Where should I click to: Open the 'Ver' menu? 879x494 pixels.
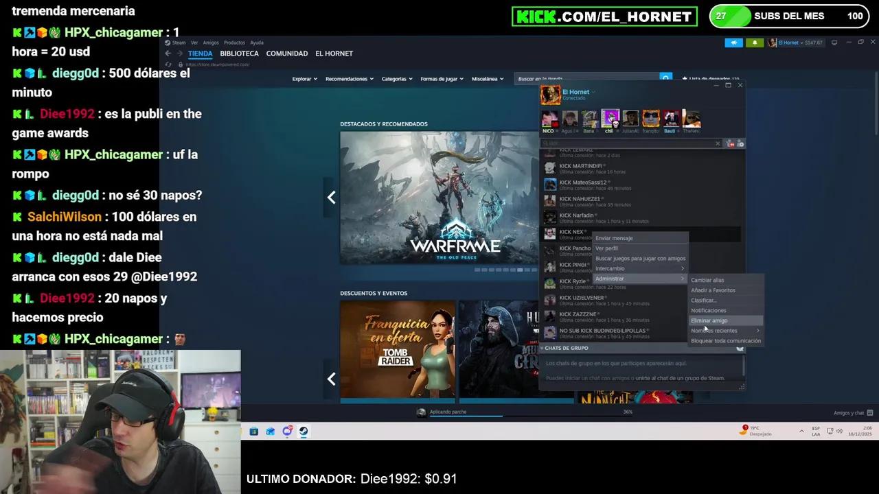pos(194,43)
